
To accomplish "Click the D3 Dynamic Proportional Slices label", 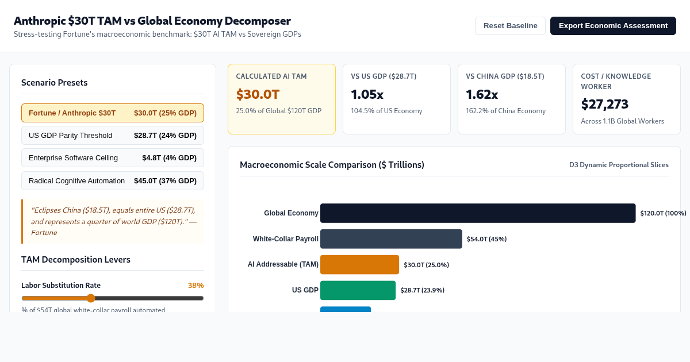I will click(x=619, y=165).
